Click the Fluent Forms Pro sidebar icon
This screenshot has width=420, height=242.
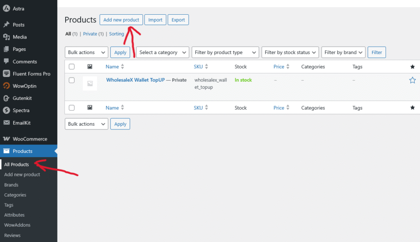point(6,74)
